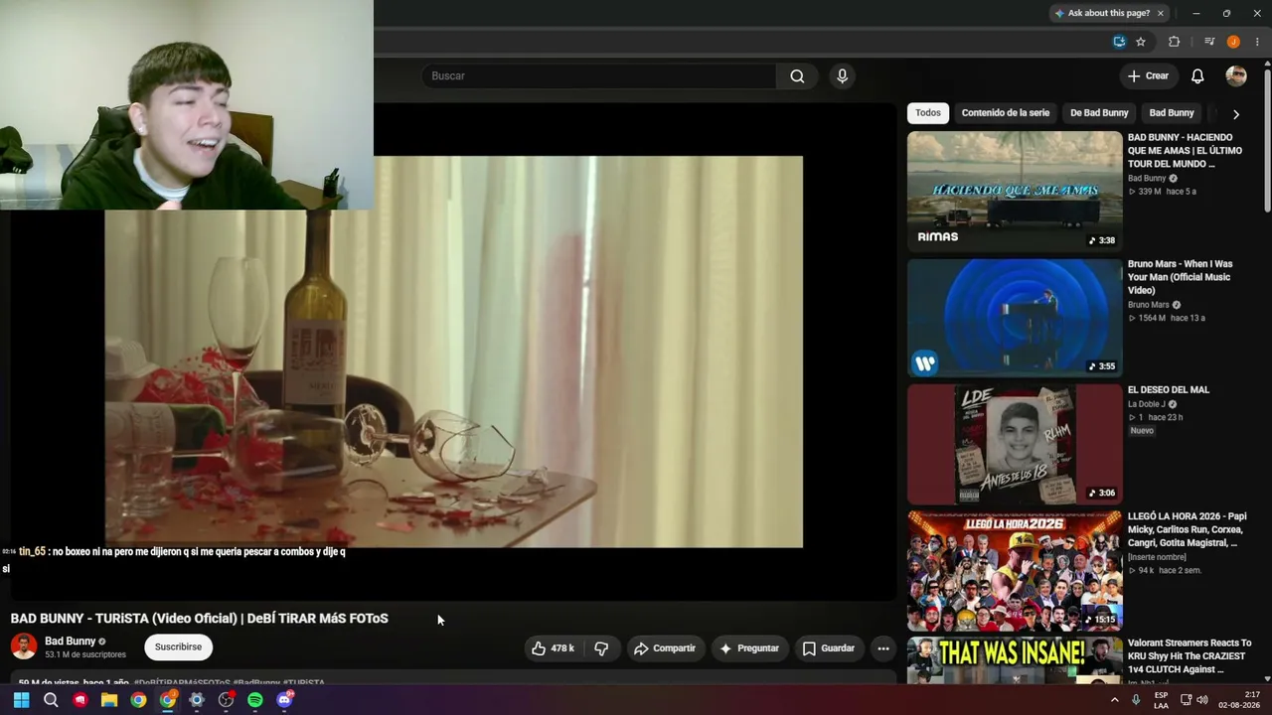The height and width of the screenshot is (715, 1272).
Task: Like the video with thumbs-up 478 k
Action: tap(554, 648)
